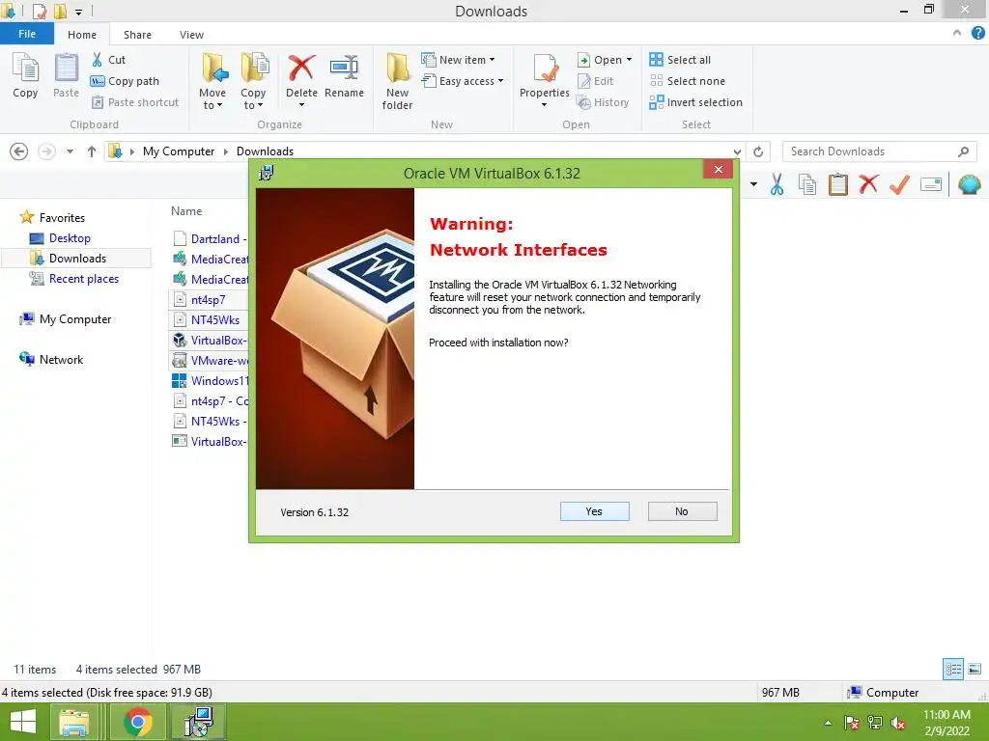The image size is (989, 741).
Task: Click the red X icon in the secondary toolbar
Action: click(868, 184)
